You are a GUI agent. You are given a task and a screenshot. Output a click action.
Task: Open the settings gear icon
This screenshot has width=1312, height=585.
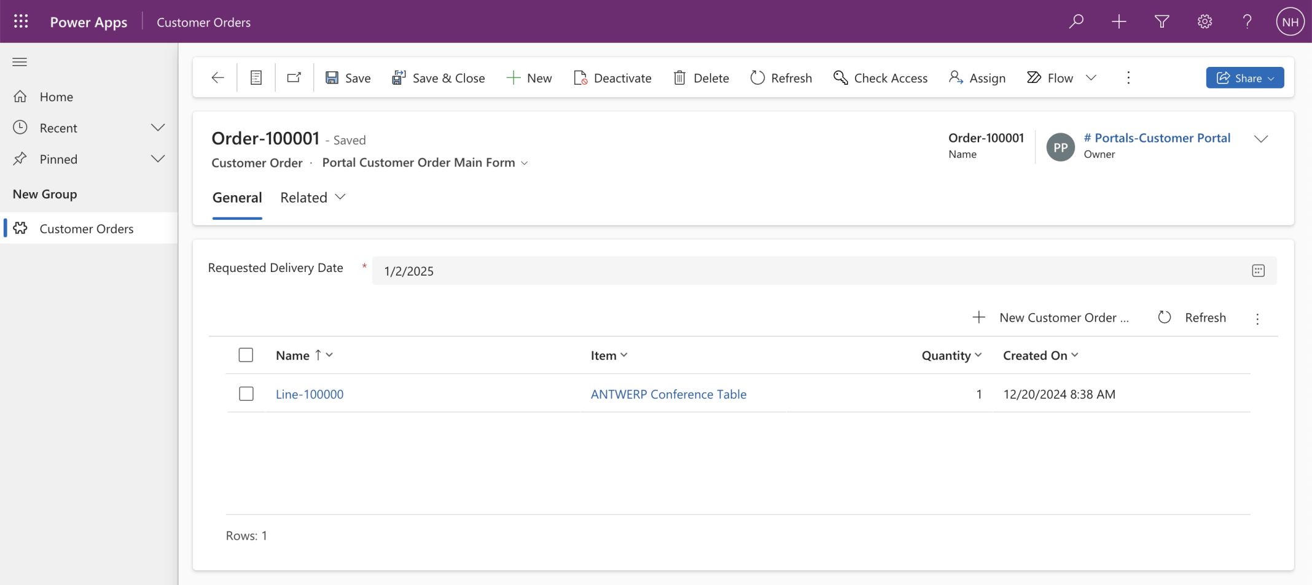1205,21
